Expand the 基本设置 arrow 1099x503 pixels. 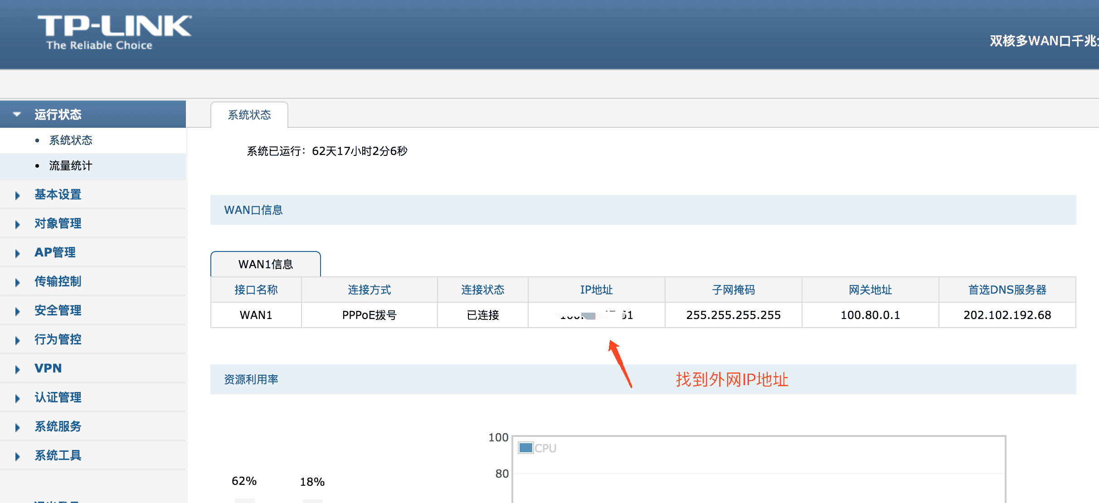click(17, 195)
